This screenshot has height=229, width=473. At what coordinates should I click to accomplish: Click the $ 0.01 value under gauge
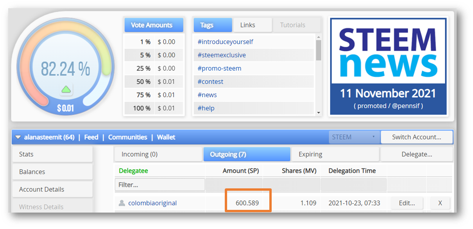tap(65, 108)
